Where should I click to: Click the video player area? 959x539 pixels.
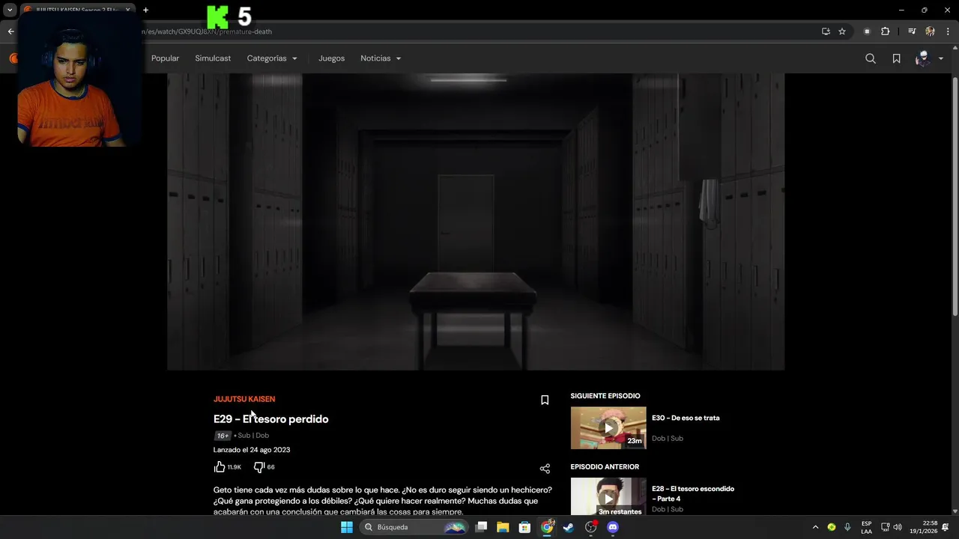pos(476,222)
